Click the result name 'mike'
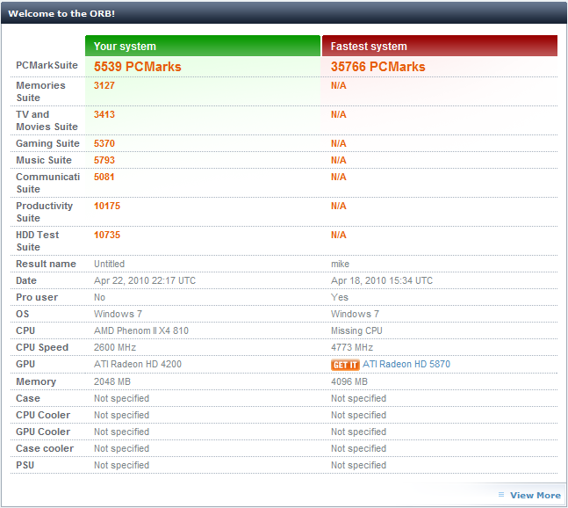 point(340,264)
